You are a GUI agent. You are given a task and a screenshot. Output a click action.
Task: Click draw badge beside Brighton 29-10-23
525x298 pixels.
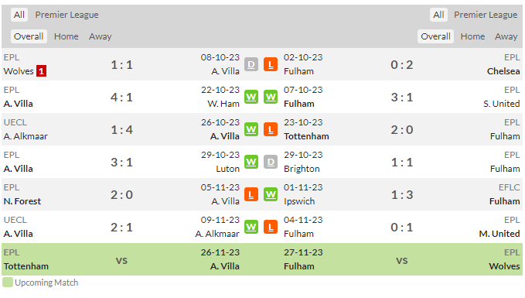point(271,162)
